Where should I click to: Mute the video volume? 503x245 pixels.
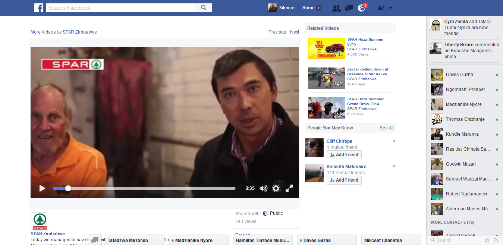point(263,188)
